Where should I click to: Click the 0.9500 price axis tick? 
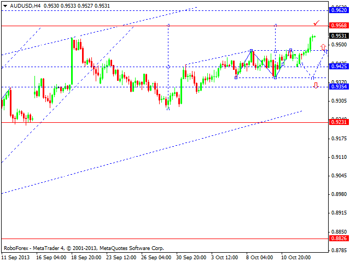point(339,45)
